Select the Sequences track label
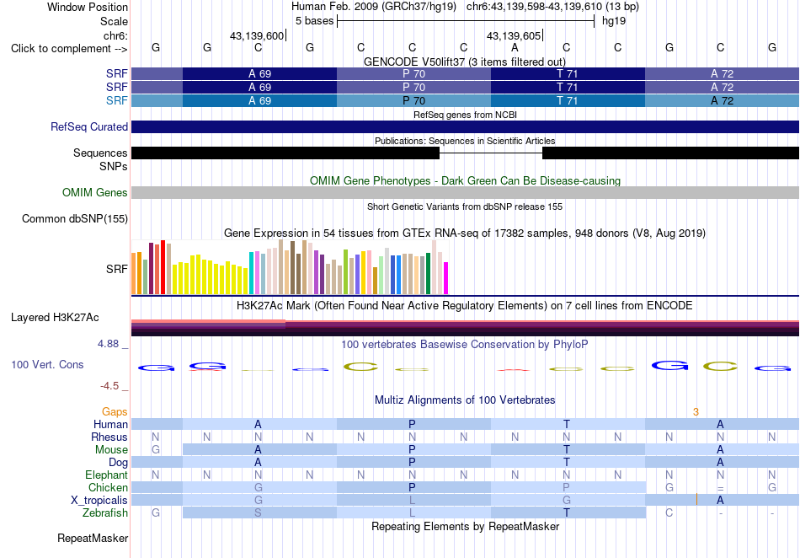 (x=100, y=153)
